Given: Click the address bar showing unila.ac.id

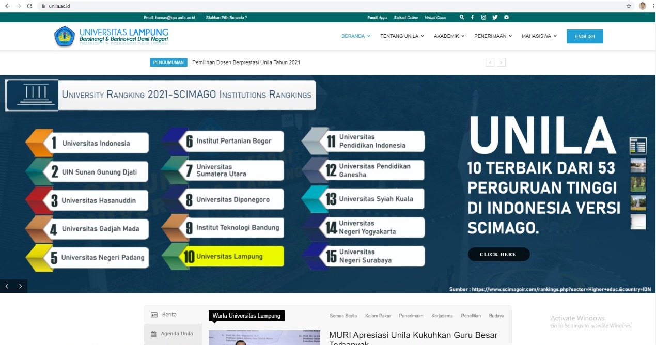Looking at the screenshot, I should (x=331, y=6).
